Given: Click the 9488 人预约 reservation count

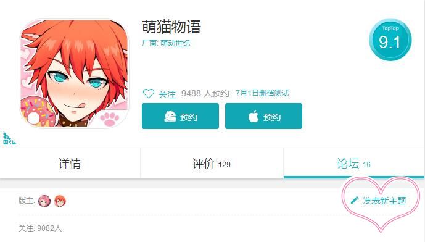Looking at the screenshot, I should point(205,93).
